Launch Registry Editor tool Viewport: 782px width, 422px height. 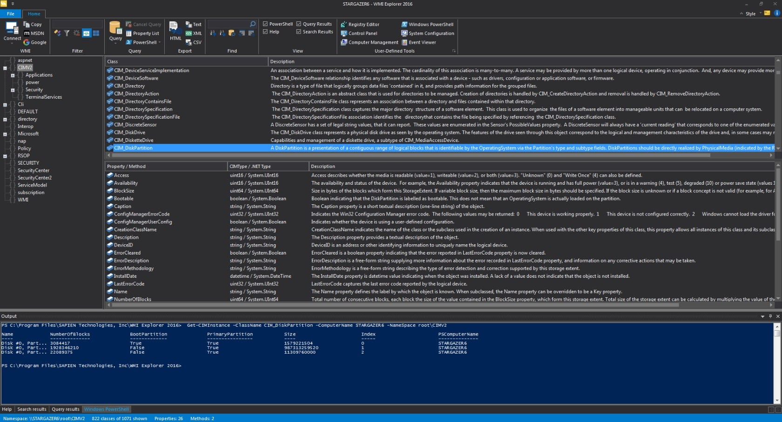tap(360, 24)
